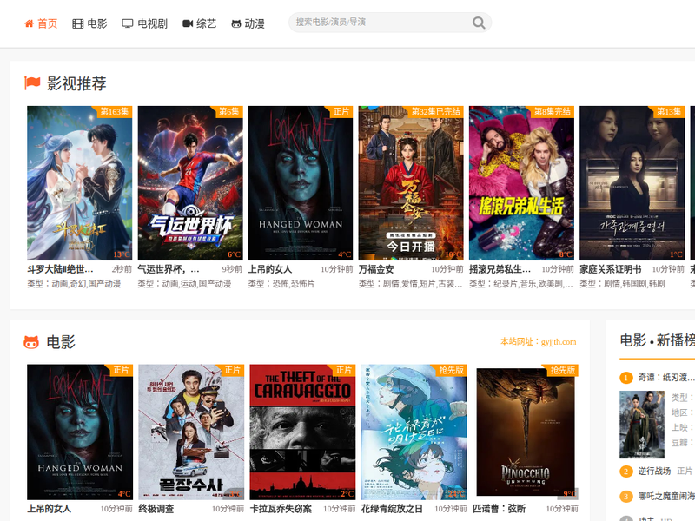
Task: Click the 终极调查 title link
Action: pyautogui.click(x=156, y=509)
